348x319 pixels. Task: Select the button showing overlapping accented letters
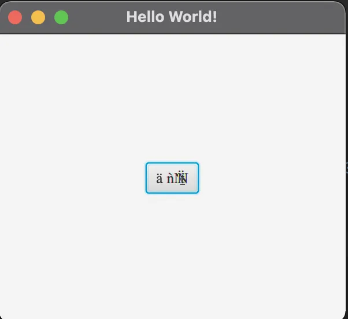172,178
